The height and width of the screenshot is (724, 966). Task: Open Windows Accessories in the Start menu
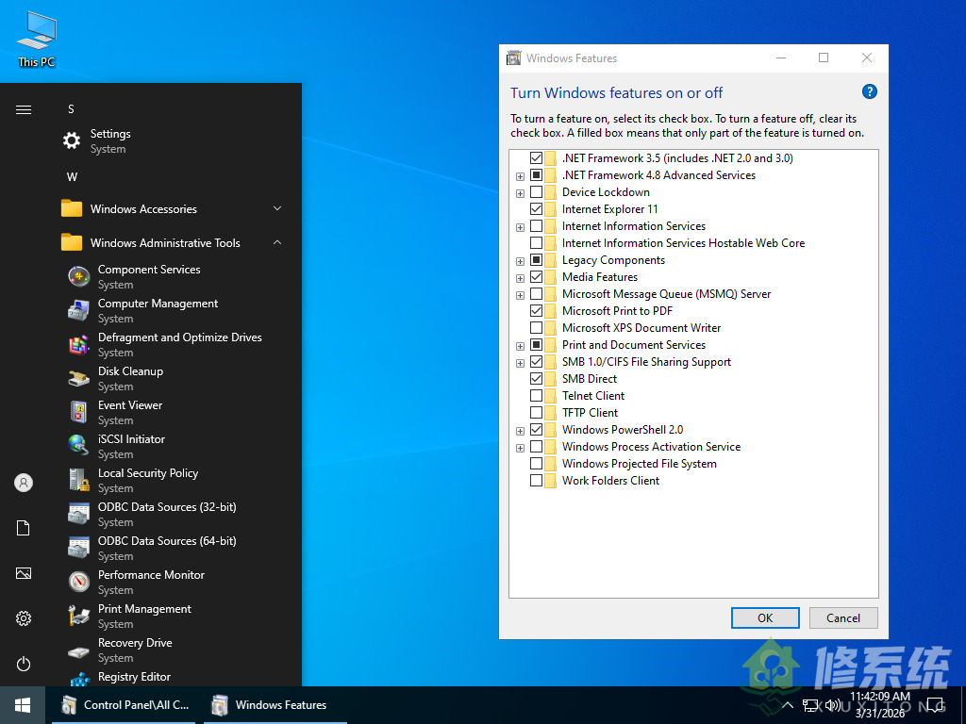tap(143, 208)
